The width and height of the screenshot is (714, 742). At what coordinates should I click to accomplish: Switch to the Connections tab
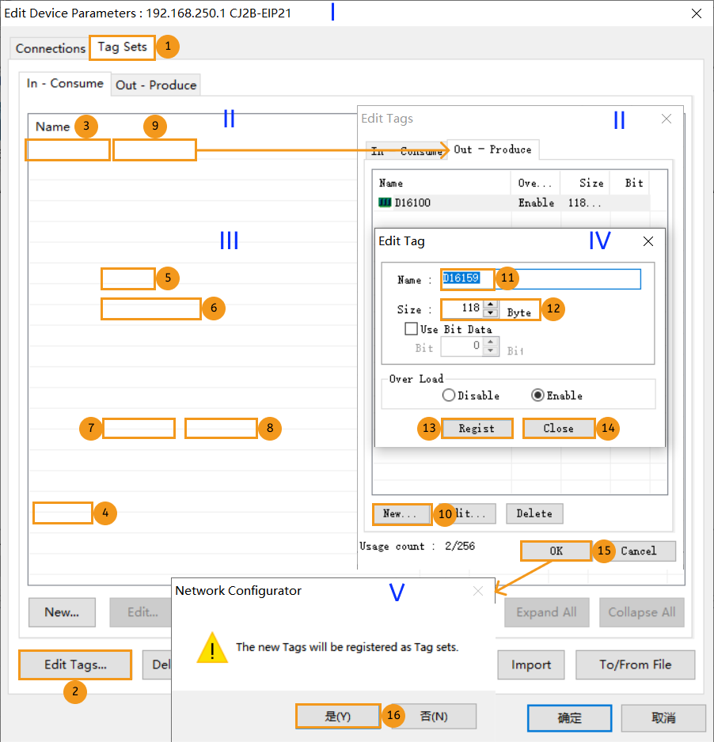click(x=50, y=48)
